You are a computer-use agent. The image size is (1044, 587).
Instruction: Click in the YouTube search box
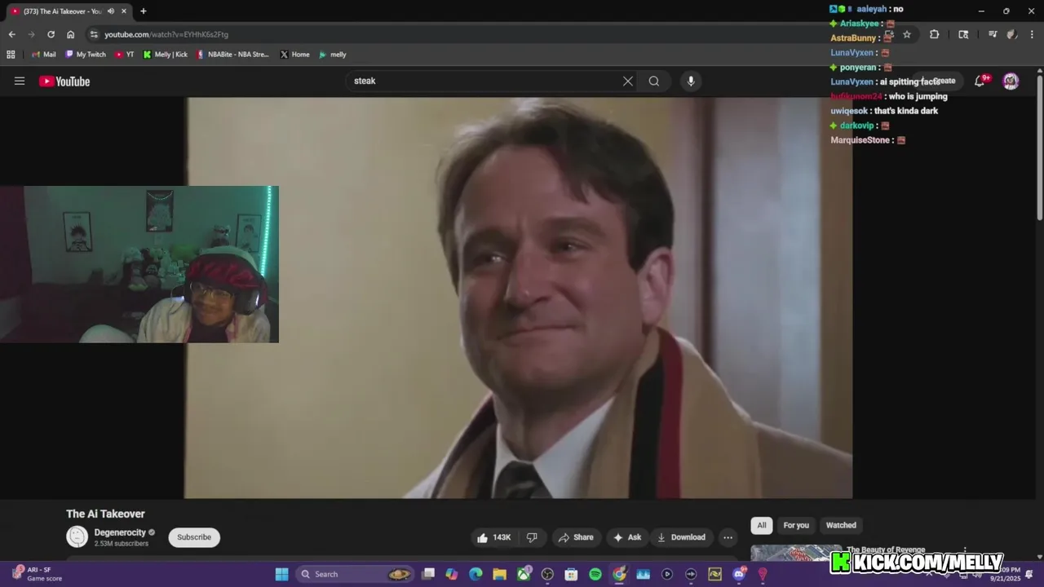[x=485, y=81]
